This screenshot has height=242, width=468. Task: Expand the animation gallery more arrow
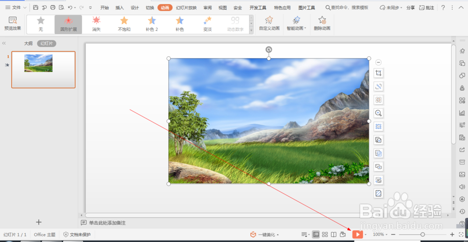(x=251, y=30)
